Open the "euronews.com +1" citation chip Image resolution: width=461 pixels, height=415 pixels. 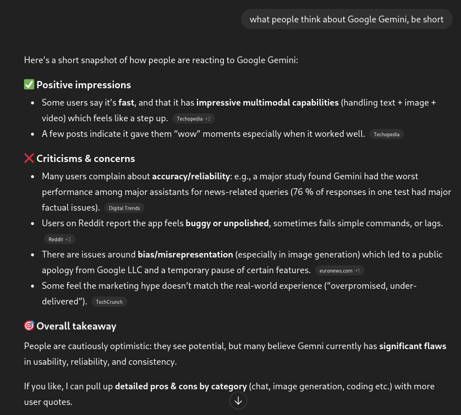[x=340, y=270]
